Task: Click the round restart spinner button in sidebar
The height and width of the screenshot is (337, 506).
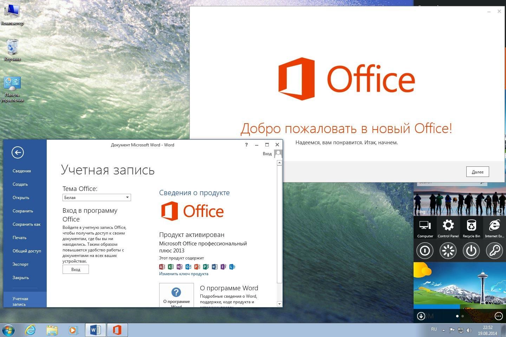Action: click(448, 251)
